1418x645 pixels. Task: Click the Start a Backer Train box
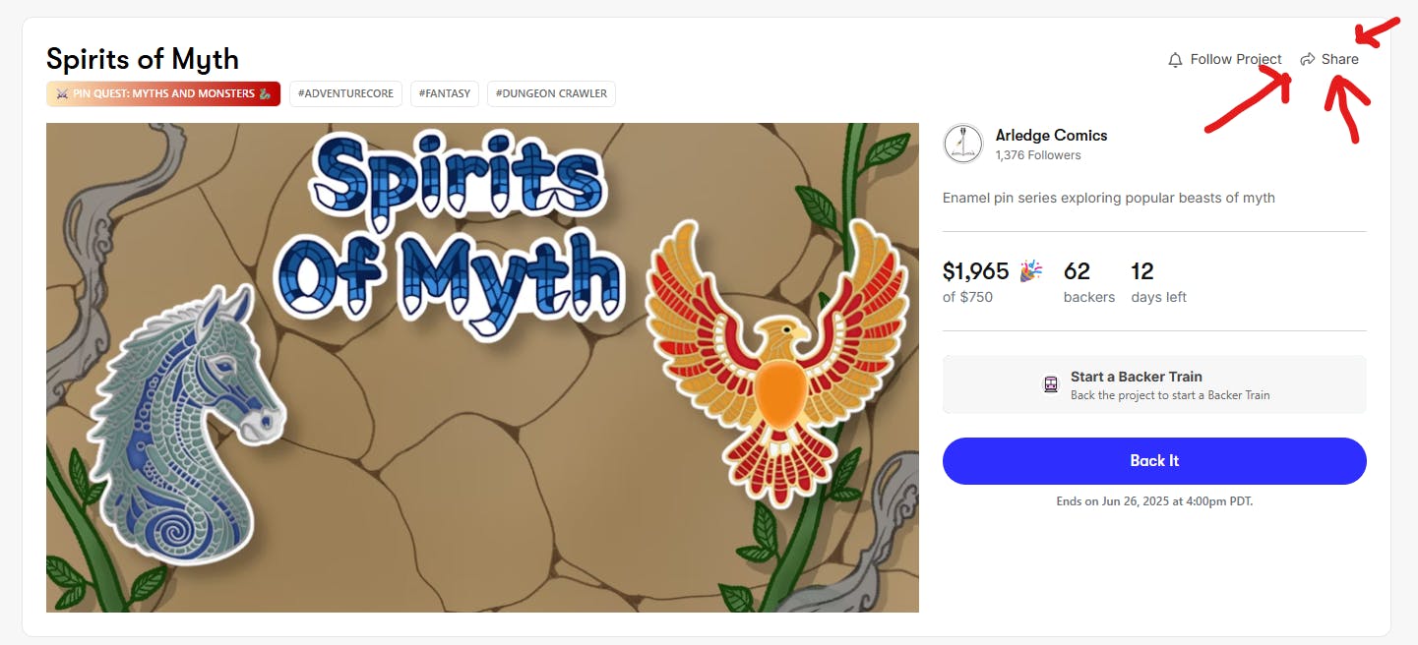(x=1154, y=384)
